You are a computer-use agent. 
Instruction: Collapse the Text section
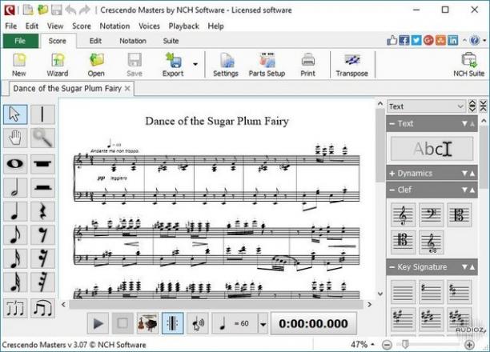pos(392,124)
